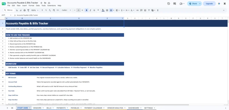Screen dimensions: 229x110
Task: Collapse the toolbar with the chevron
Action: point(224,10)
